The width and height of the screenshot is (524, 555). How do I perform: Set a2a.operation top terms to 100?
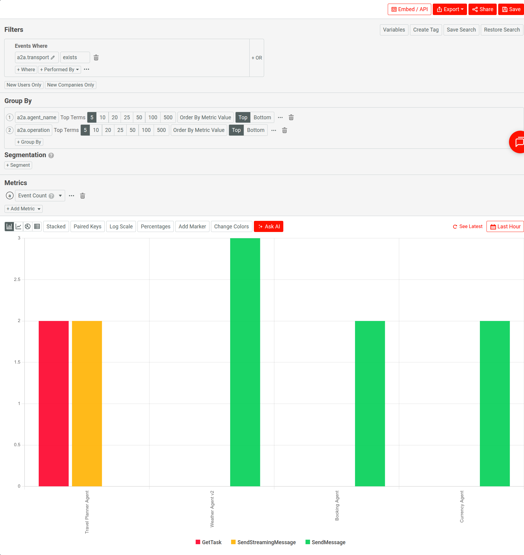(146, 130)
